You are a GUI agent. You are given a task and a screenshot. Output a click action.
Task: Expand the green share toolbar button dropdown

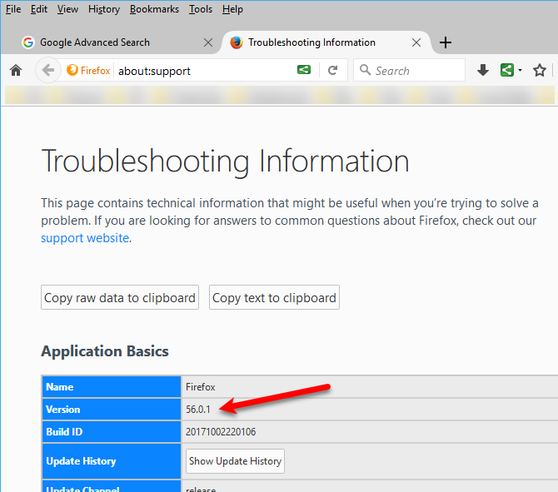520,71
